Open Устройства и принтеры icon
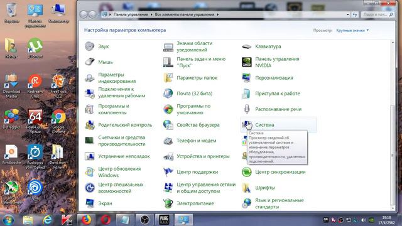This screenshot has height=226, width=402. [168, 156]
